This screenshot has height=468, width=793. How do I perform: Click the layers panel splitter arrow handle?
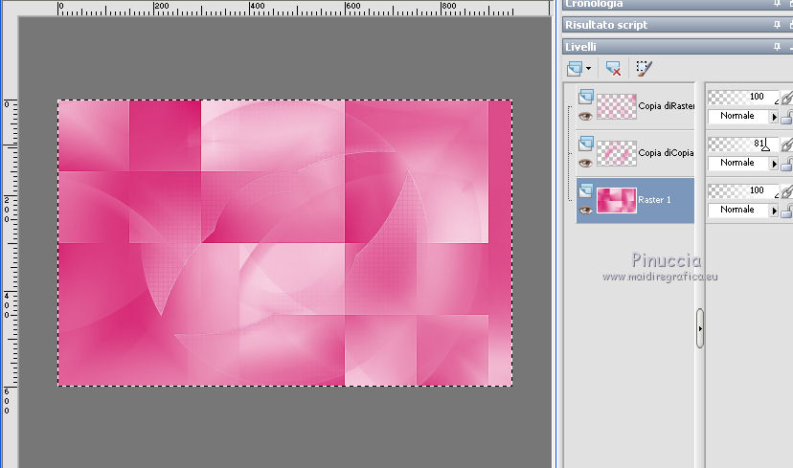point(700,328)
